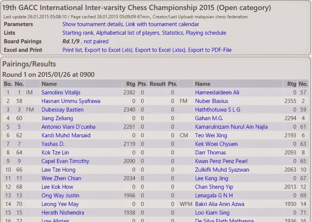Click the left Name column header
The image size is (312, 222).
click(49, 84)
